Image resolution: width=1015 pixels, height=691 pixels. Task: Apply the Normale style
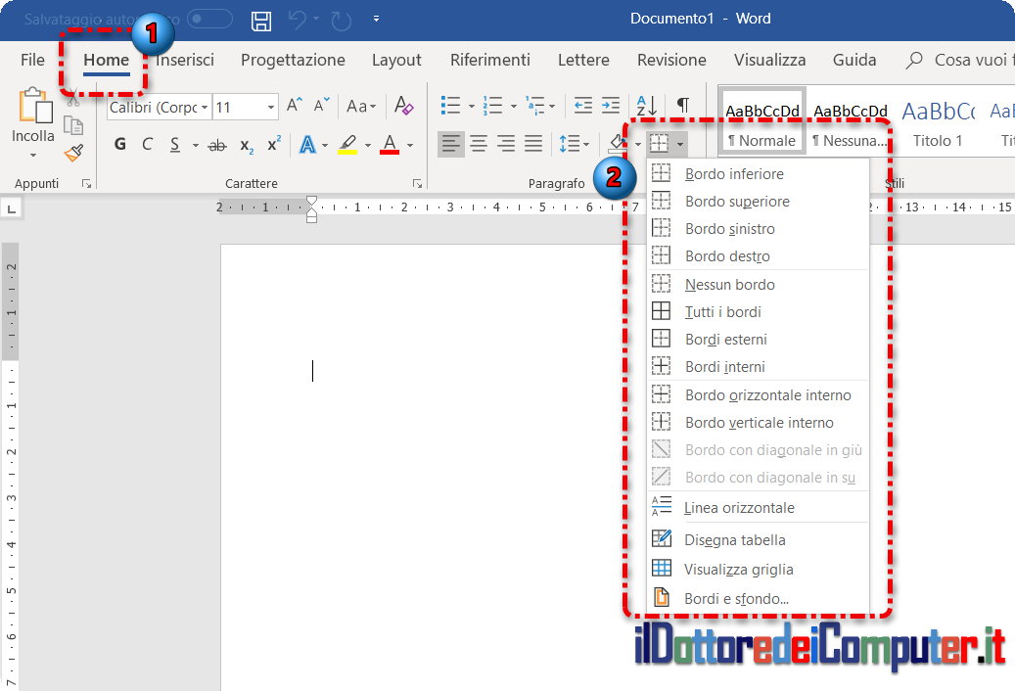(x=761, y=122)
